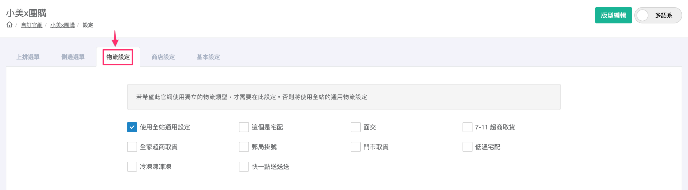Open the 商店設定 tab
This screenshot has height=190, width=688.
[x=163, y=57]
